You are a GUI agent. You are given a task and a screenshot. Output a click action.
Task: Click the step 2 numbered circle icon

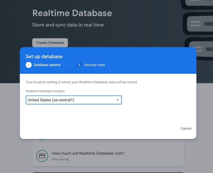(x=79, y=65)
